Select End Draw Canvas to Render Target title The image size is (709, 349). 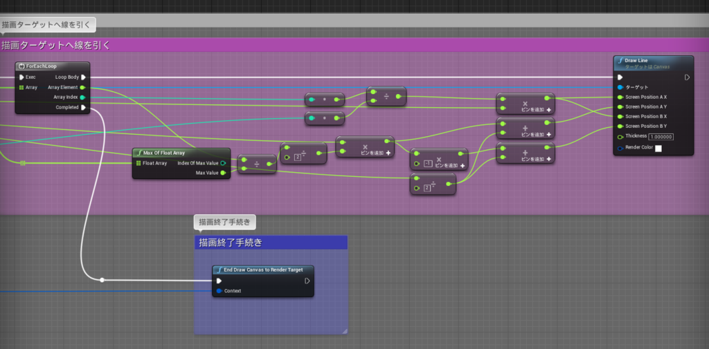pyautogui.click(x=262, y=270)
